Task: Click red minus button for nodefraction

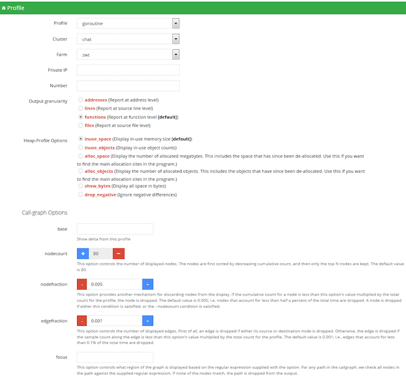Action: coord(84,284)
